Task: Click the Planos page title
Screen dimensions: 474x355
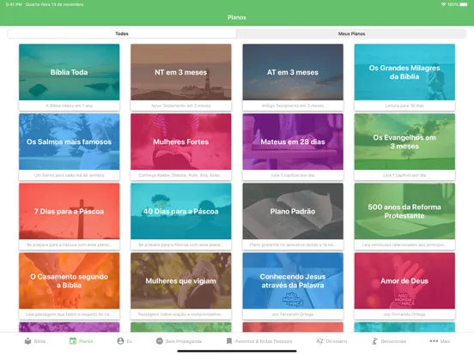Action: (237, 17)
